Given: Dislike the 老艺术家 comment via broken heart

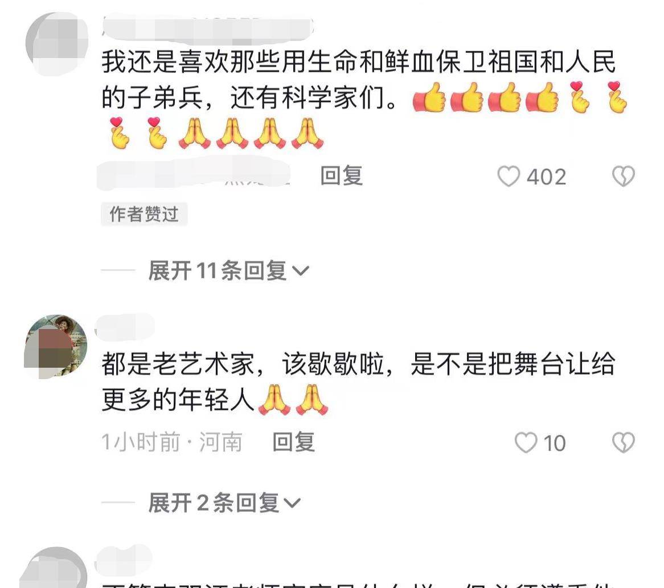Looking at the screenshot, I should (x=624, y=443).
